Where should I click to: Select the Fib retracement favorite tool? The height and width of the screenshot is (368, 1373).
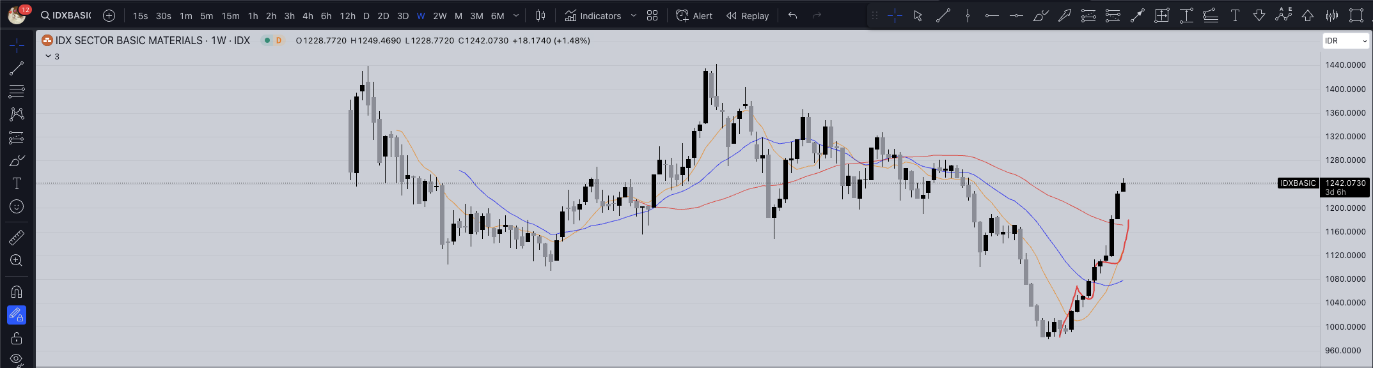click(x=1088, y=16)
